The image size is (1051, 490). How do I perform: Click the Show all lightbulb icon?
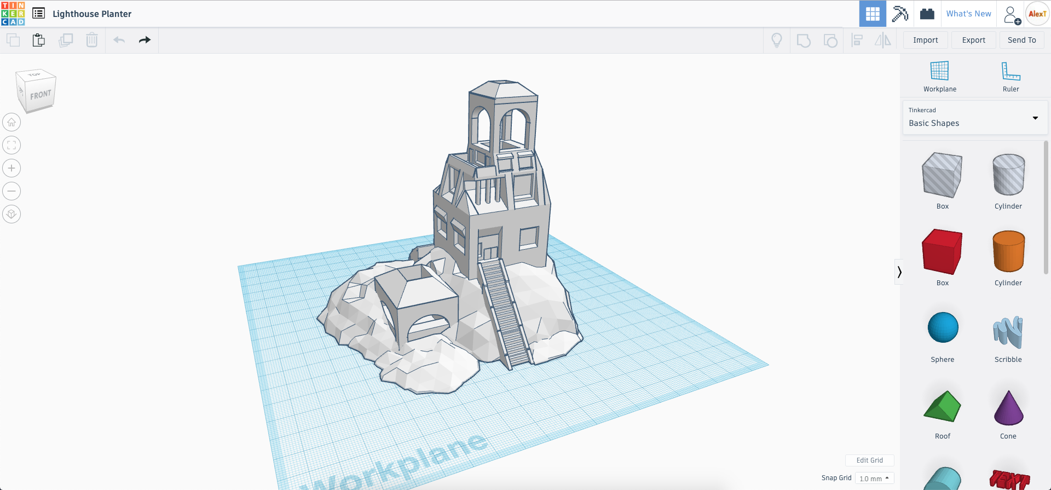pos(777,40)
